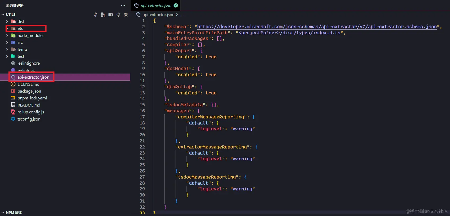
Task: Click the "tsdocMetadata" key
Action: [185, 105]
